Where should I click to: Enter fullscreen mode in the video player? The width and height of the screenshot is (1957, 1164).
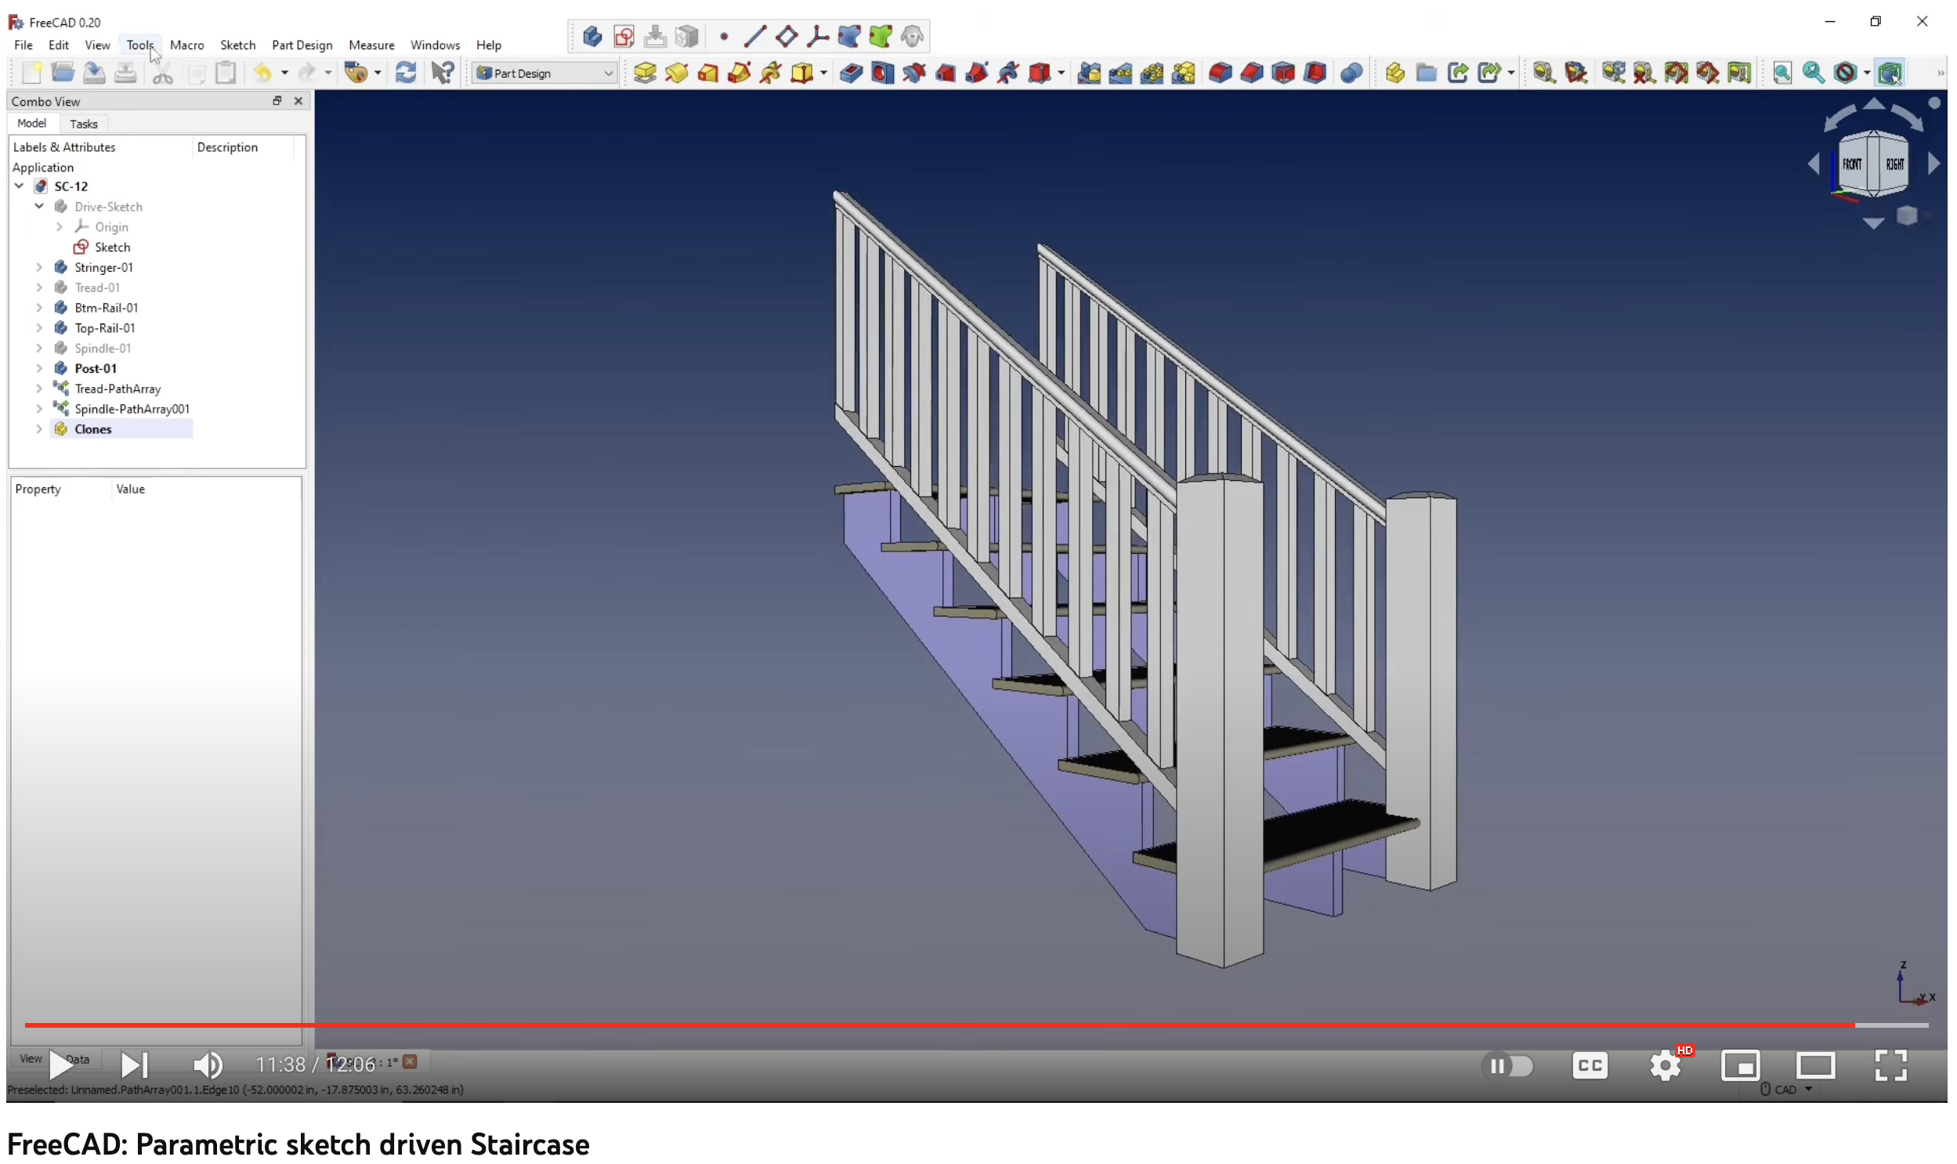[1891, 1065]
